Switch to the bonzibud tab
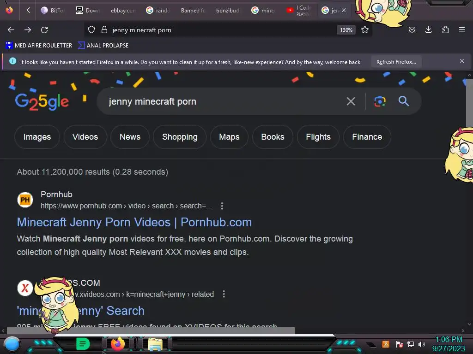 [x=228, y=10]
